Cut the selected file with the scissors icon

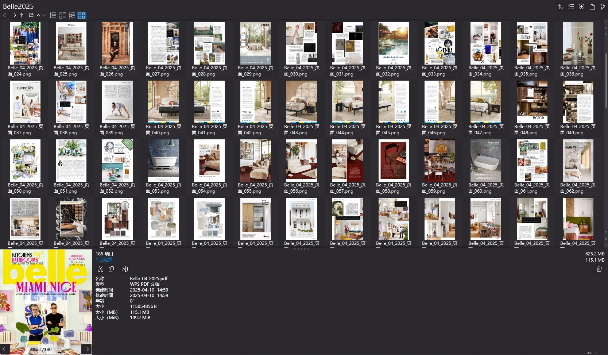point(101,269)
